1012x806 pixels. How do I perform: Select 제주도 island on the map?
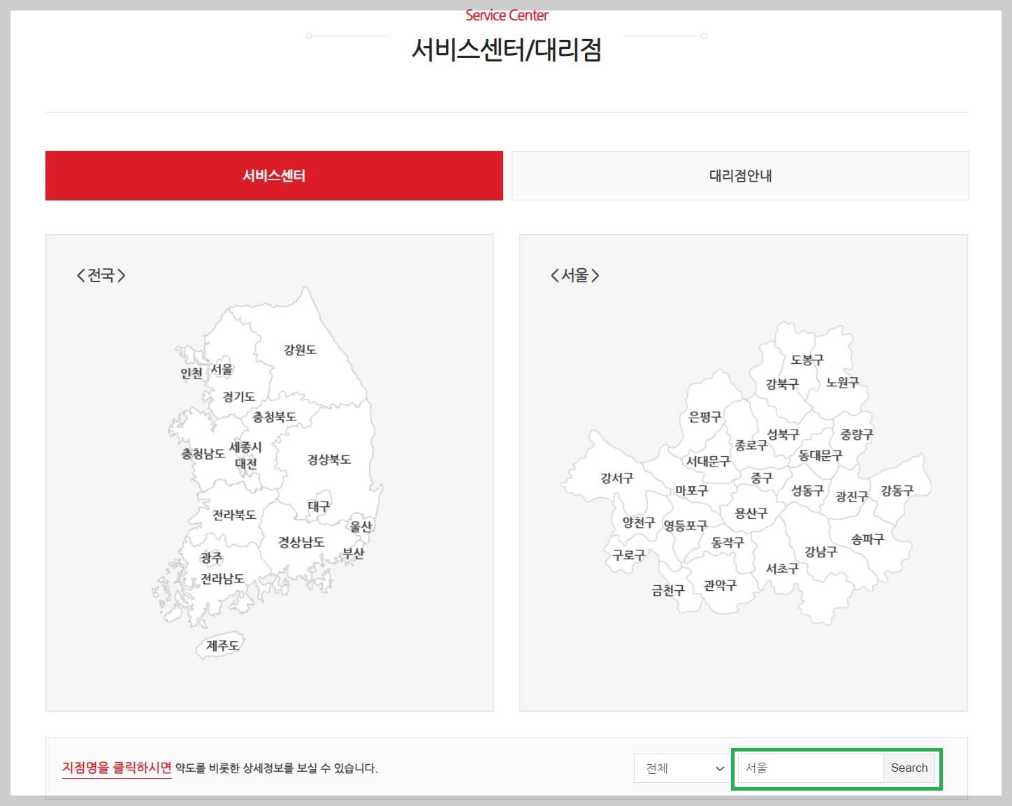click(223, 646)
